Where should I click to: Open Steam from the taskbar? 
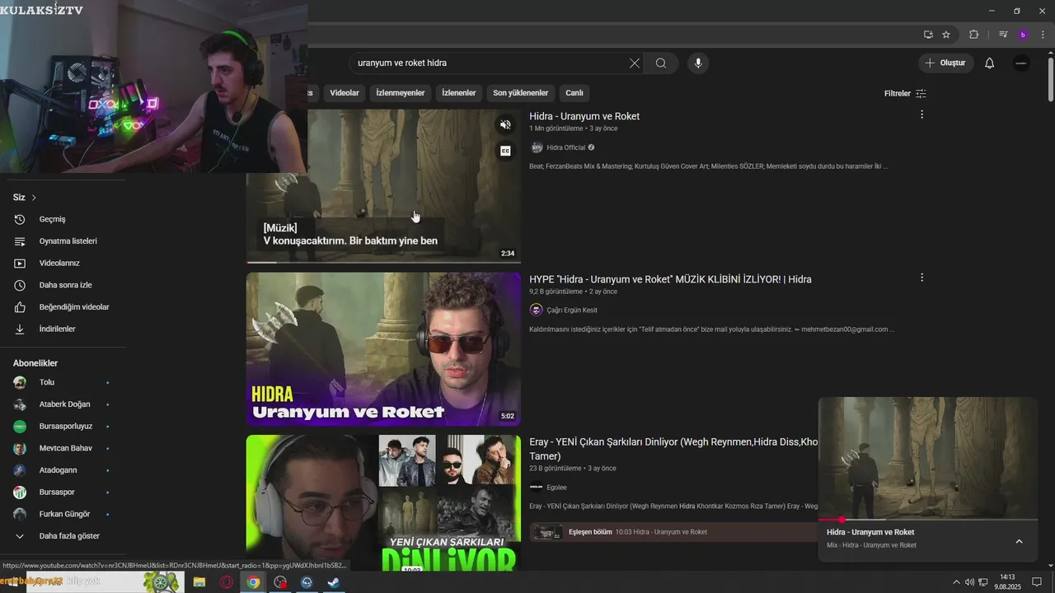tap(334, 582)
